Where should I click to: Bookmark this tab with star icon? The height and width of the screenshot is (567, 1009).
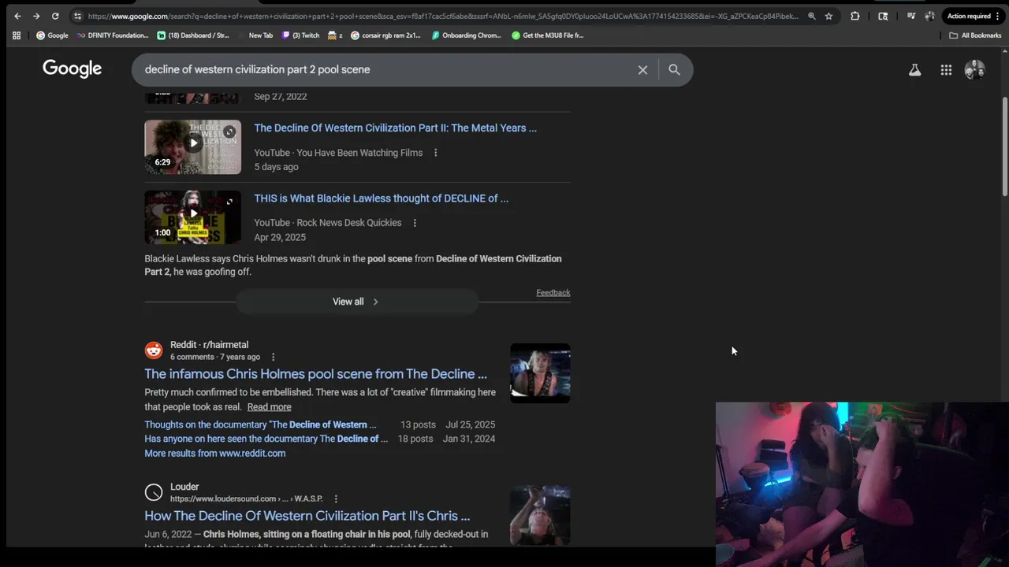point(828,16)
